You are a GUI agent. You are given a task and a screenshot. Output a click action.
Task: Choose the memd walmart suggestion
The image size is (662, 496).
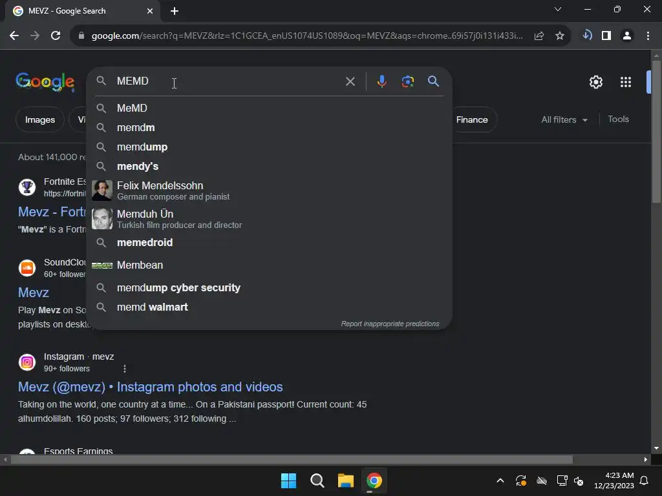pyautogui.click(x=270, y=307)
